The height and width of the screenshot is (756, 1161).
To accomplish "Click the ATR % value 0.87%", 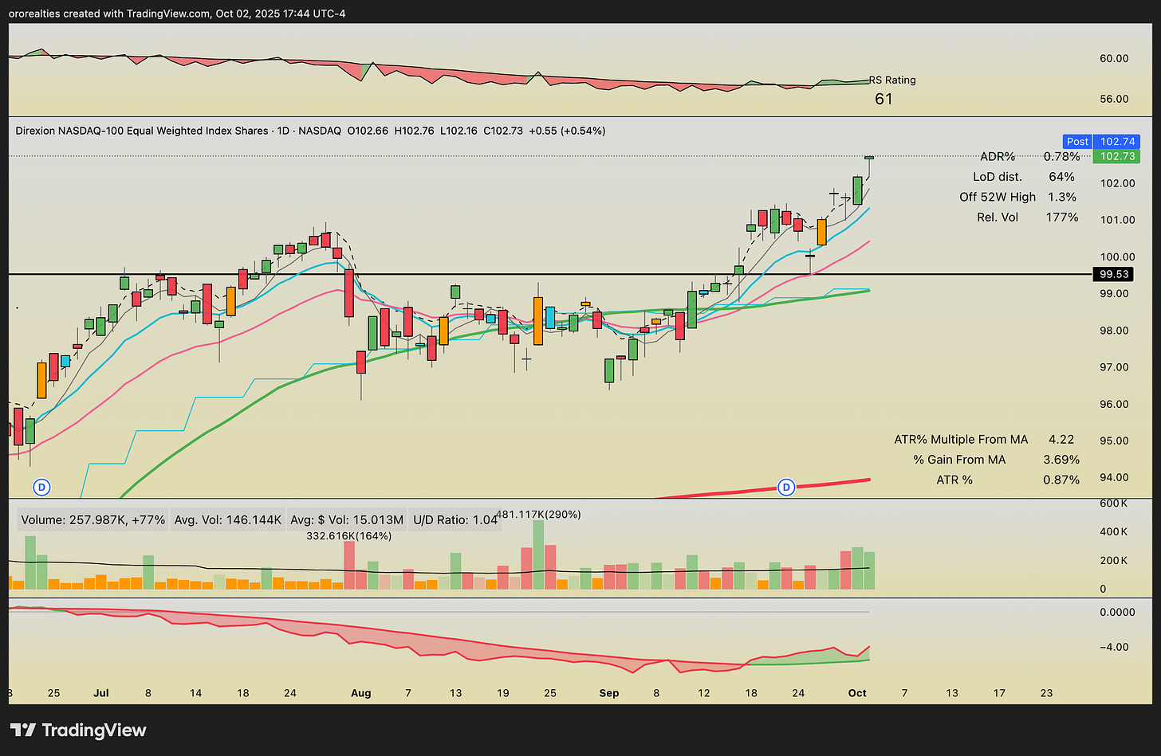I will click(1061, 480).
